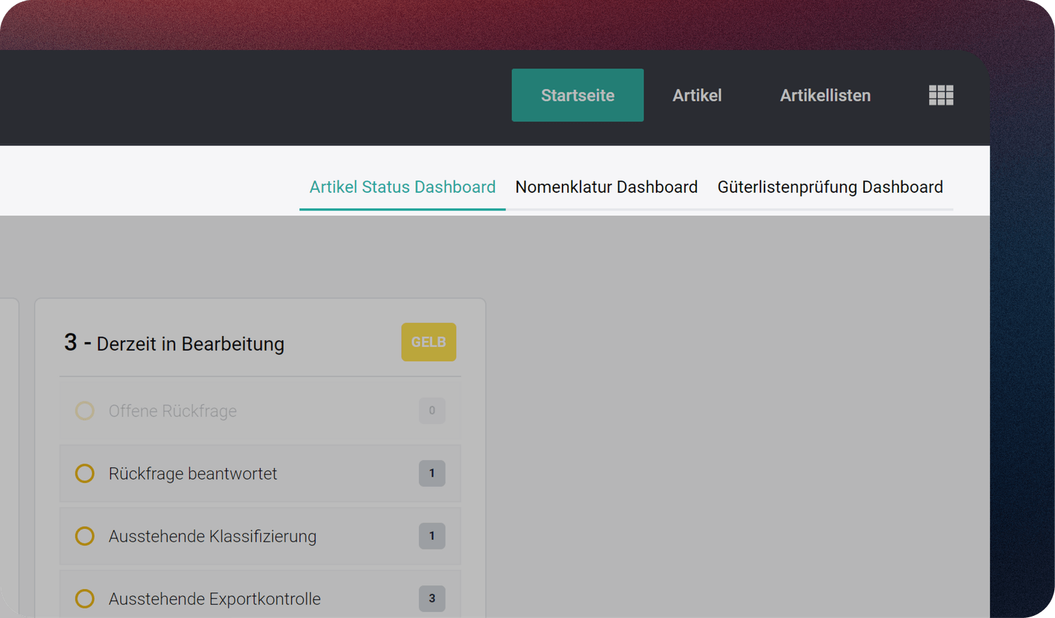Switch to the Nomenklatur Dashboard tab
The width and height of the screenshot is (1055, 618).
pyautogui.click(x=606, y=187)
